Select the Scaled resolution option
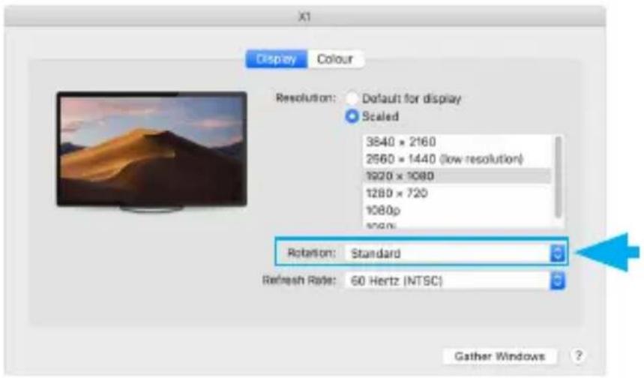The width and height of the screenshot is (644, 378). point(352,116)
